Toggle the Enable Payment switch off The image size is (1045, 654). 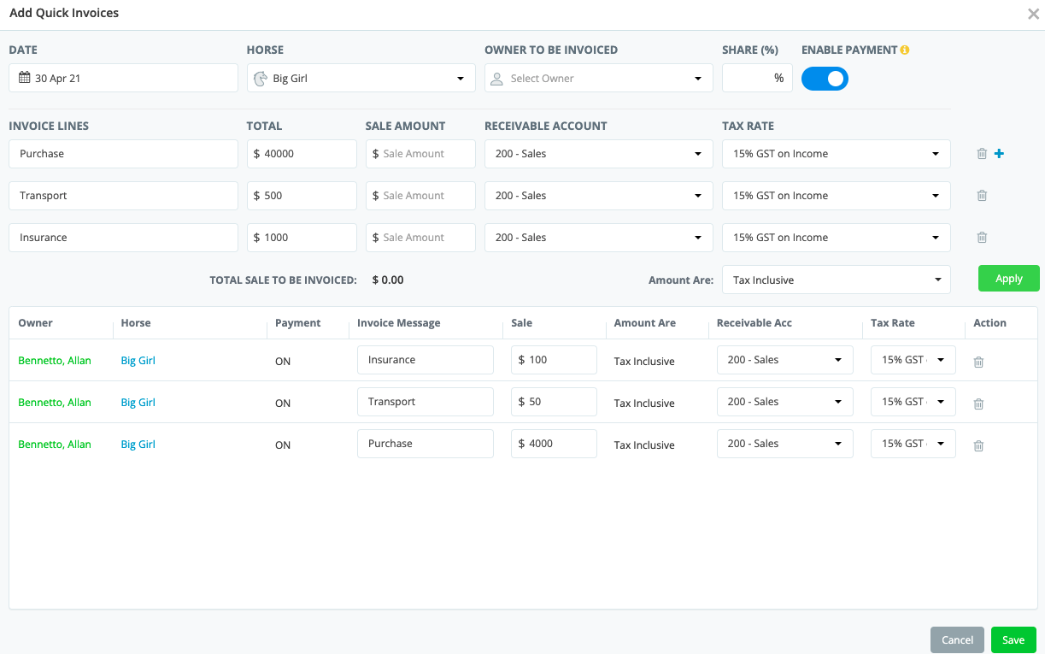coord(825,79)
